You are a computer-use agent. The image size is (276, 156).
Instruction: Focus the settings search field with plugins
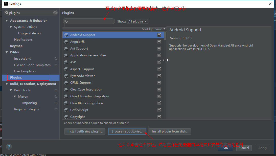(31, 13)
